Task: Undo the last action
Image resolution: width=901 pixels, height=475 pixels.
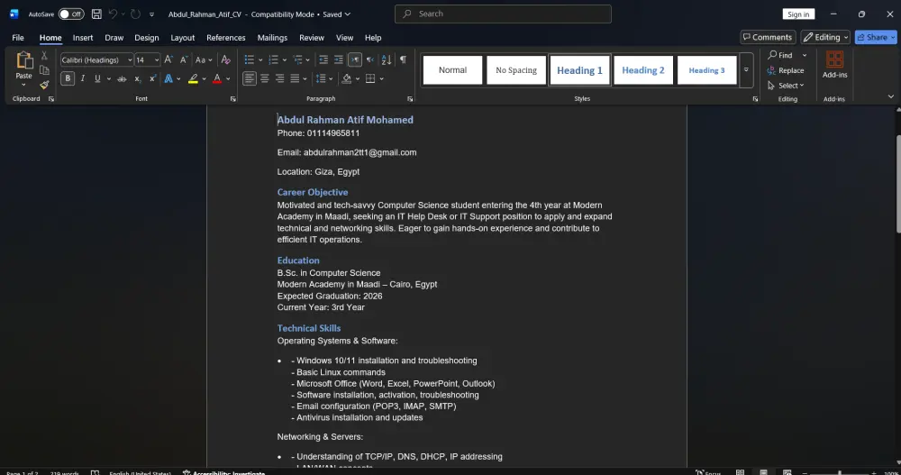Action: [x=114, y=14]
